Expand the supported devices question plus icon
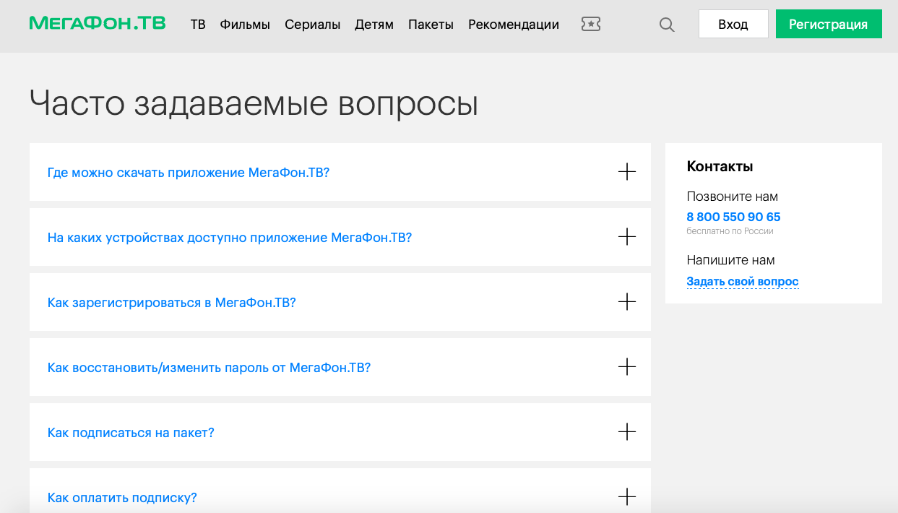This screenshot has width=898, height=513. pos(627,237)
